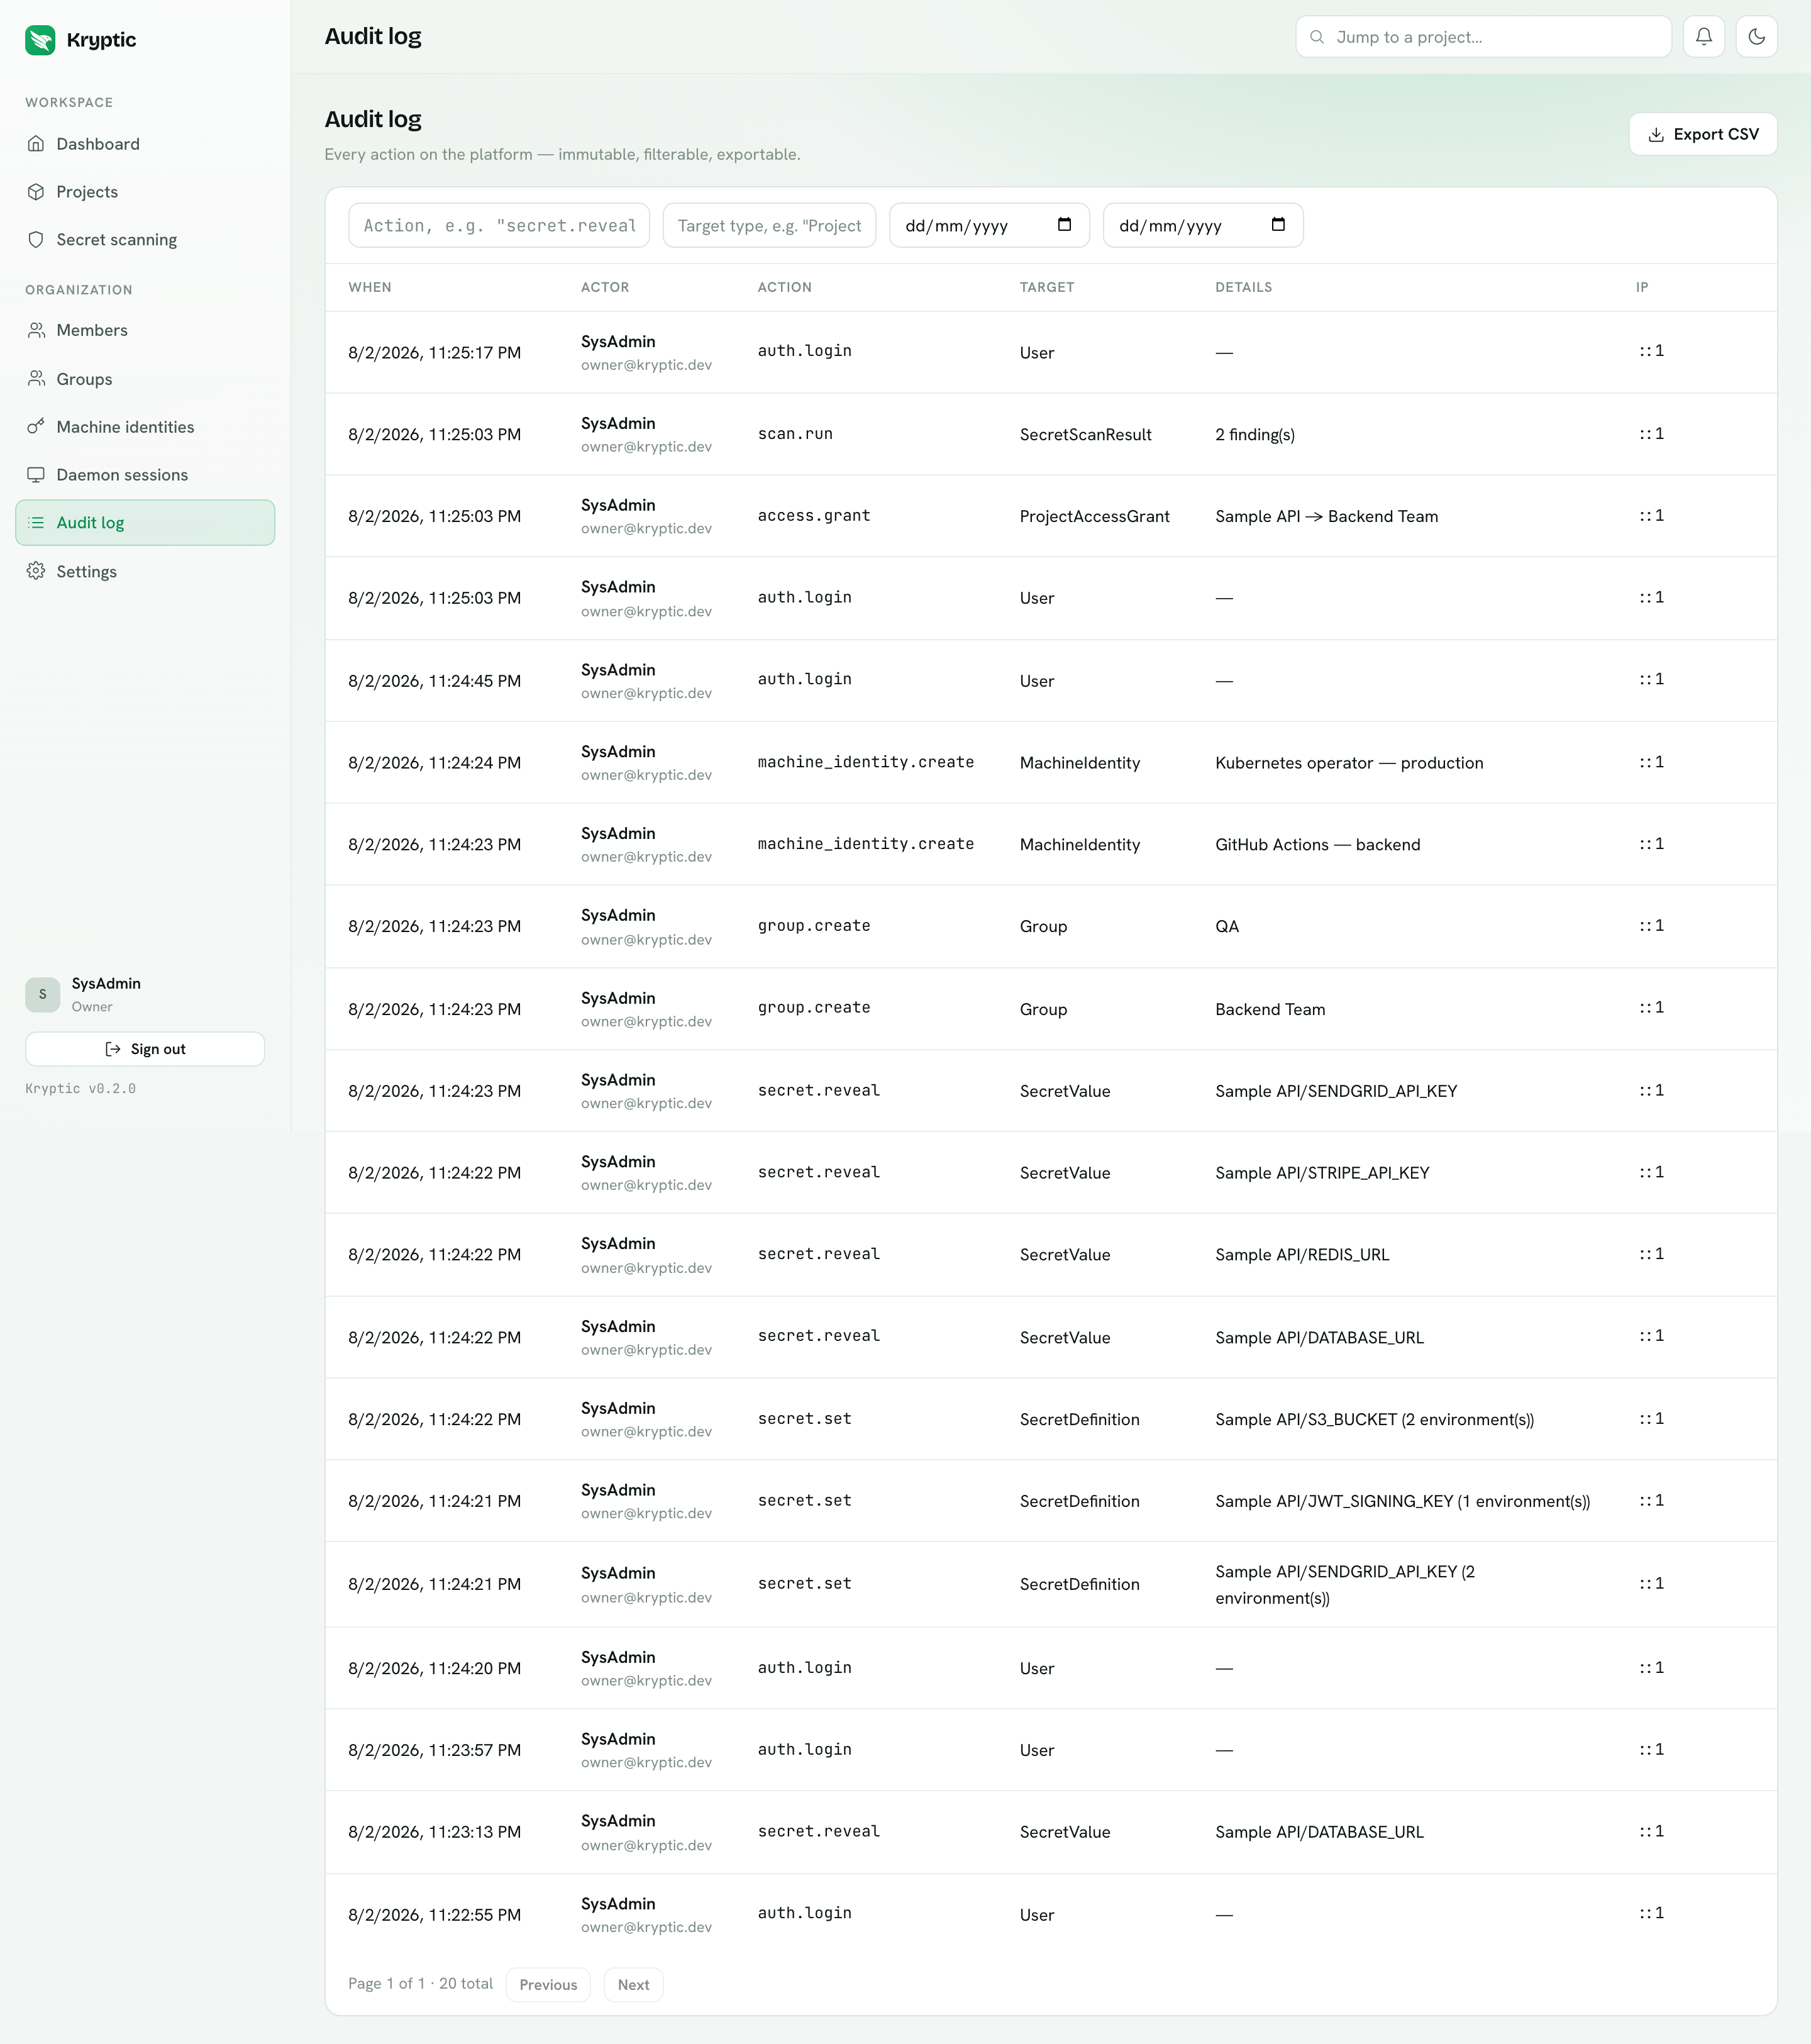
Task: Click the ACTOR column header
Action: 605,287
